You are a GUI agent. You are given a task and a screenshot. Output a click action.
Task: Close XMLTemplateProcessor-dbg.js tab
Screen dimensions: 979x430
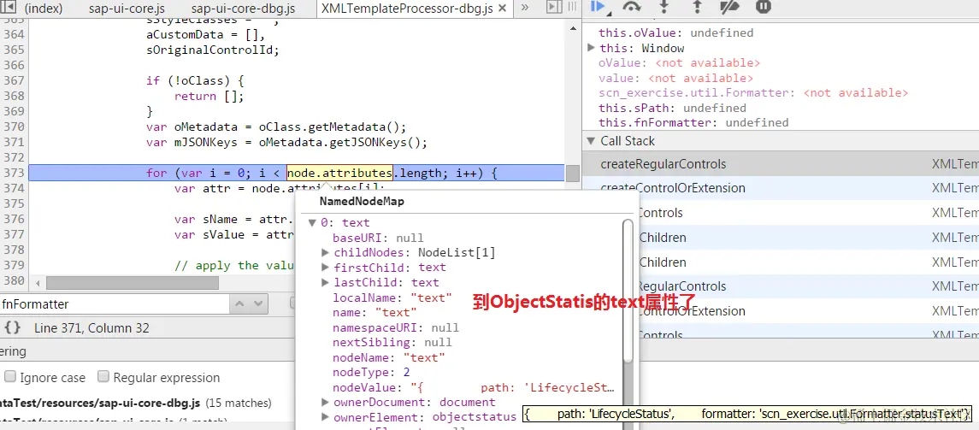point(504,9)
